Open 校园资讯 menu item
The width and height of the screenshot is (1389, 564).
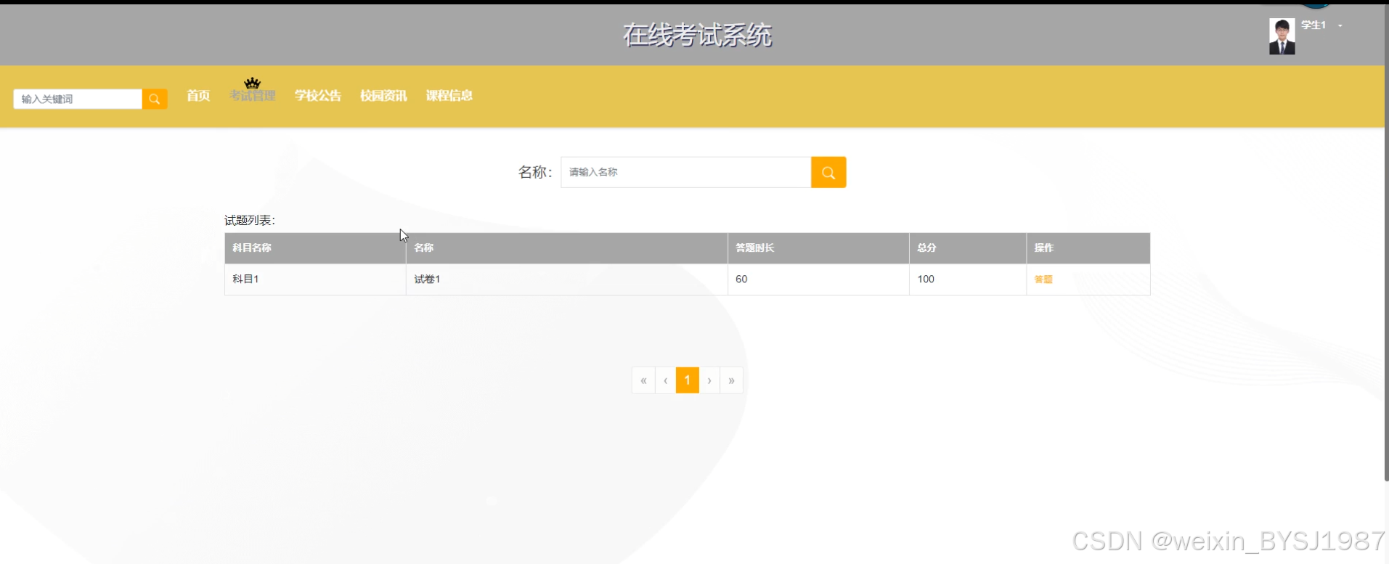[383, 96]
